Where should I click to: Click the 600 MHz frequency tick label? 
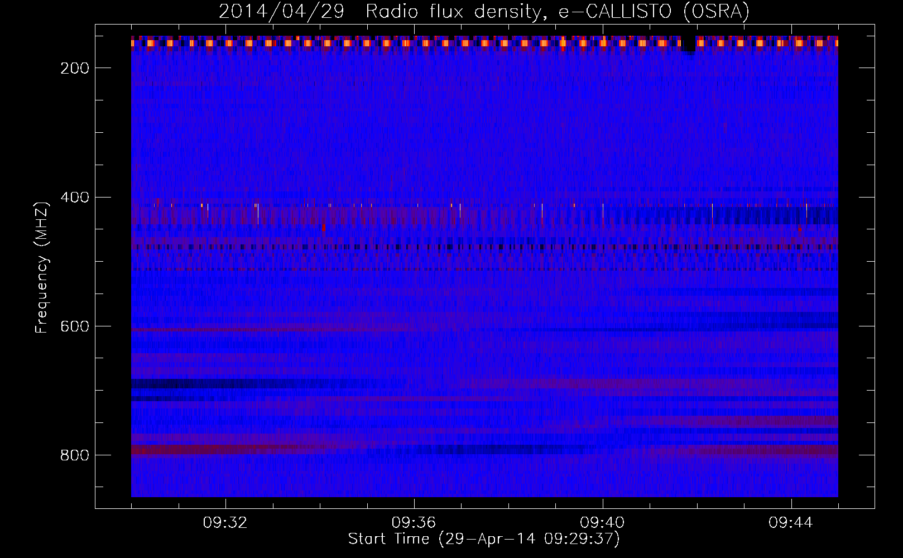click(75, 326)
